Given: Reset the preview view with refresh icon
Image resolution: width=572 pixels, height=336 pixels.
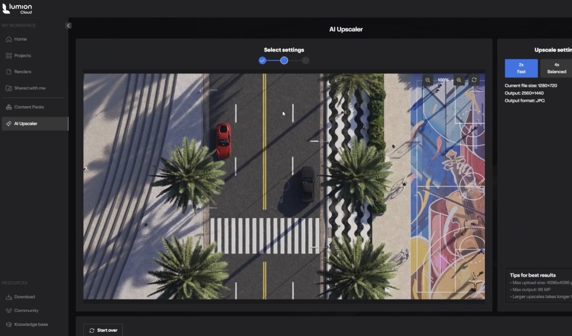Looking at the screenshot, I should (474, 80).
